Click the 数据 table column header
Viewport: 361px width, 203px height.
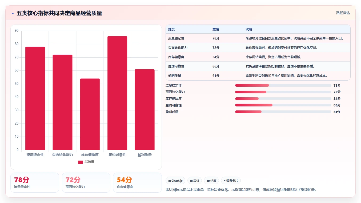216,29
